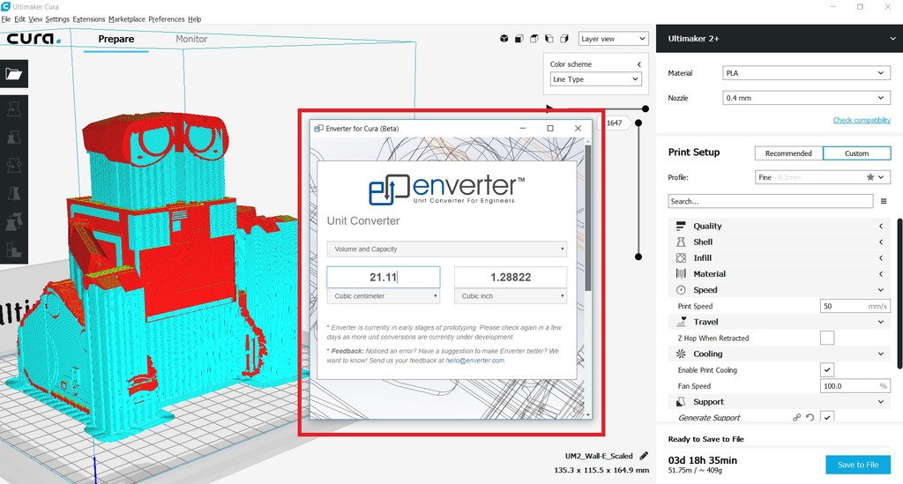
Task: Enable Z Hop When Retracted checkbox
Action: [x=827, y=338]
